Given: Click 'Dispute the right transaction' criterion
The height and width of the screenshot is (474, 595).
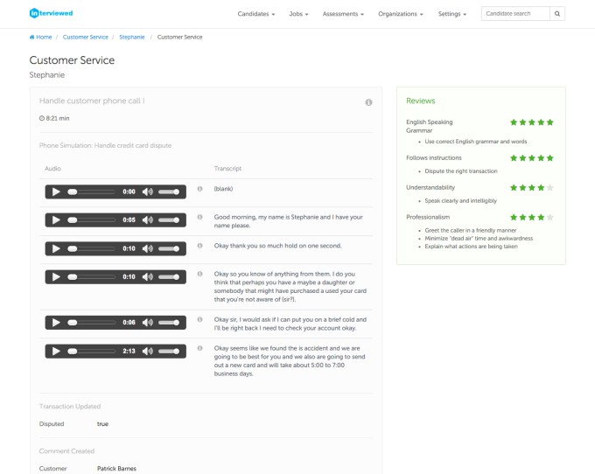Looking at the screenshot, I should coord(461,171).
